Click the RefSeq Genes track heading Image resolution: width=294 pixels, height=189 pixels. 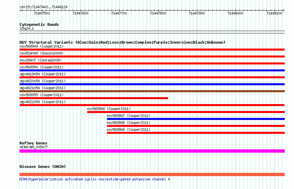click(33, 143)
